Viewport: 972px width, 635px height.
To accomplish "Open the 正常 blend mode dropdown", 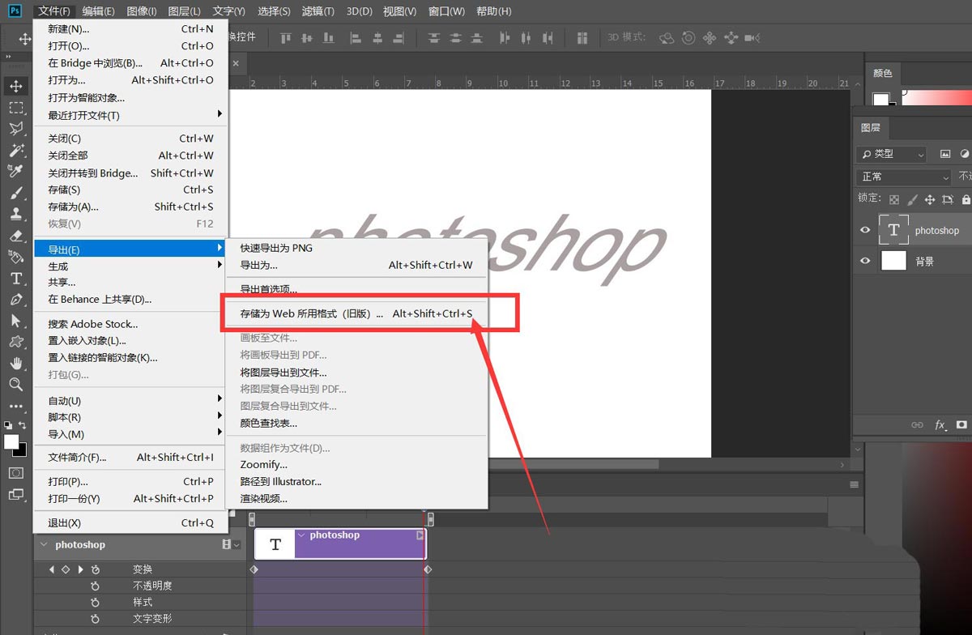I will pos(904,177).
